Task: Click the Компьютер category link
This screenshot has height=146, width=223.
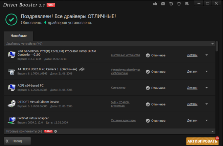Action: 118,88
